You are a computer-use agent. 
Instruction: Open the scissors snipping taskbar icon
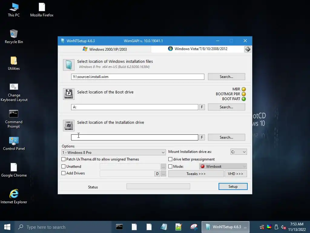194,227
